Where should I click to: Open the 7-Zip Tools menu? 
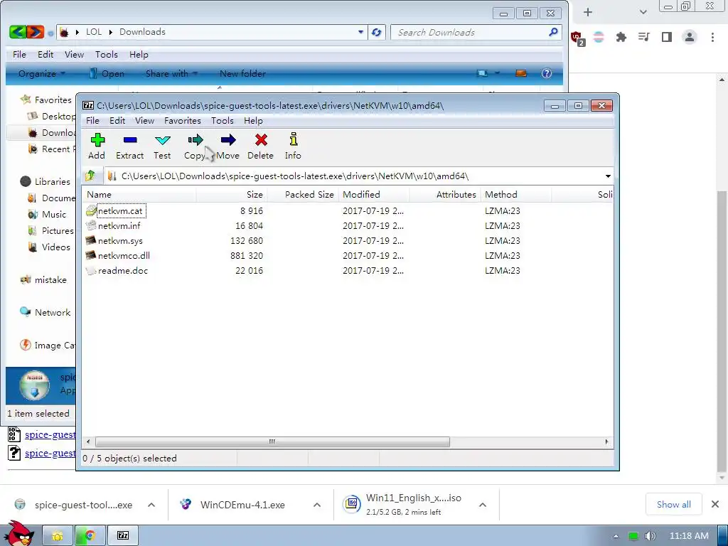pyautogui.click(x=223, y=121)
